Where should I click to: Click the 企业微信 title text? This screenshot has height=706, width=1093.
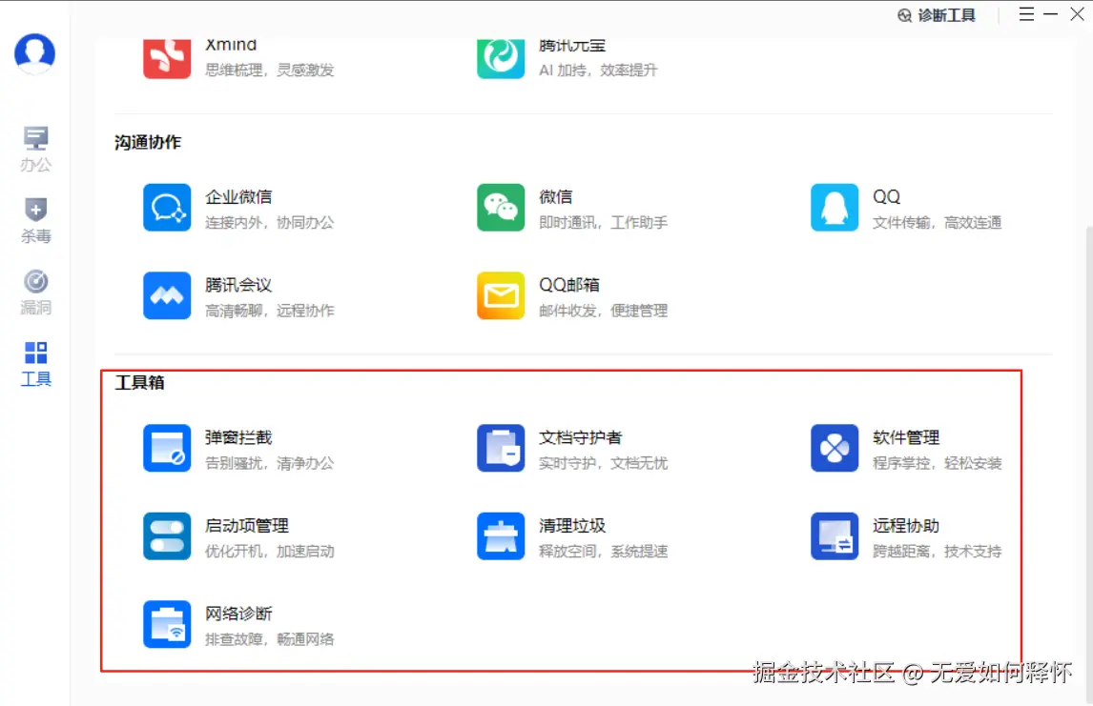pyautogui.click(x=238, y=197)
